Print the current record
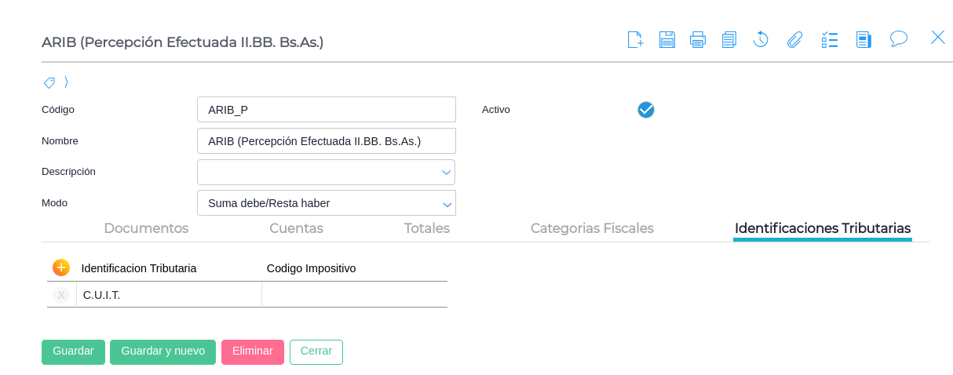 click(698, 39)
